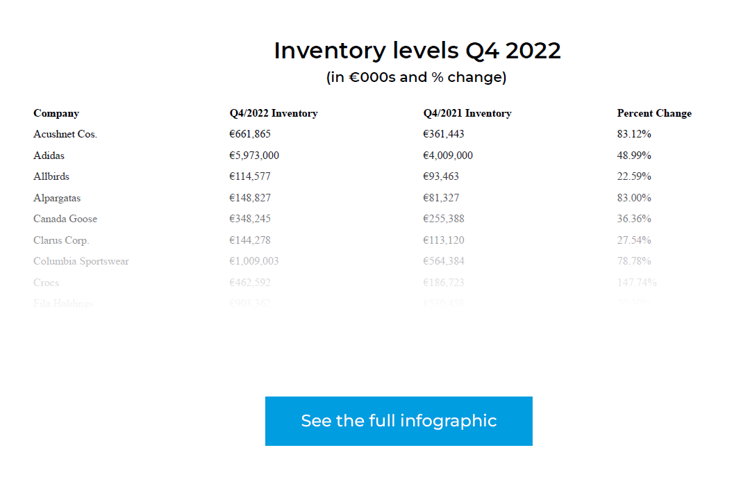Select the Percent Change column header
Screen dimensions: 750x500
pos(654,112)
